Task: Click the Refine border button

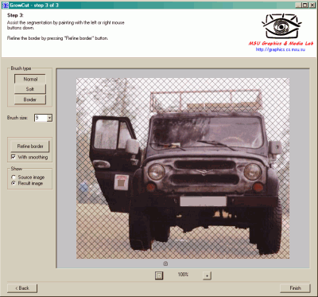Action: [30, 147]
